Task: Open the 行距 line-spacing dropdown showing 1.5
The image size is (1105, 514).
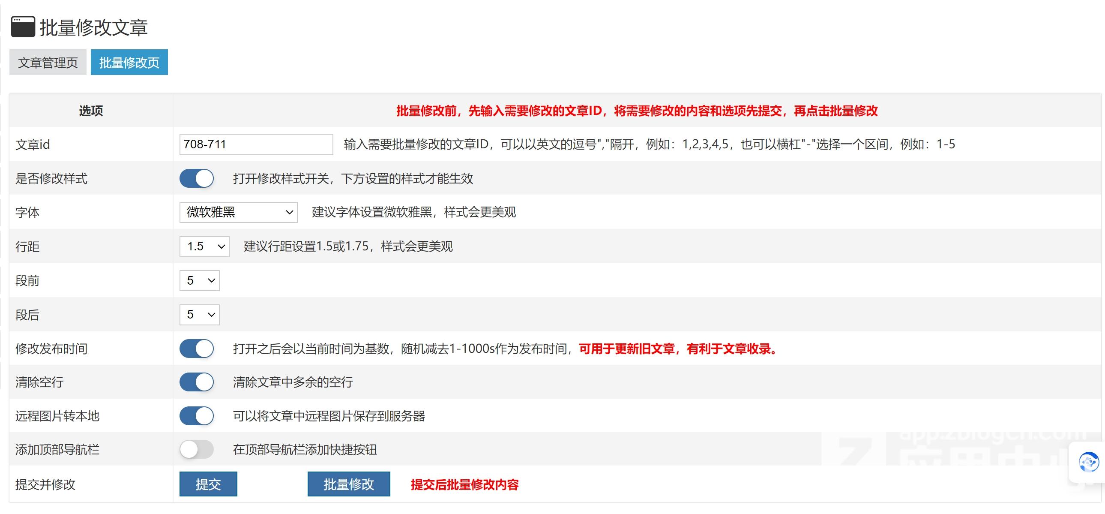Action: point(204,246)
